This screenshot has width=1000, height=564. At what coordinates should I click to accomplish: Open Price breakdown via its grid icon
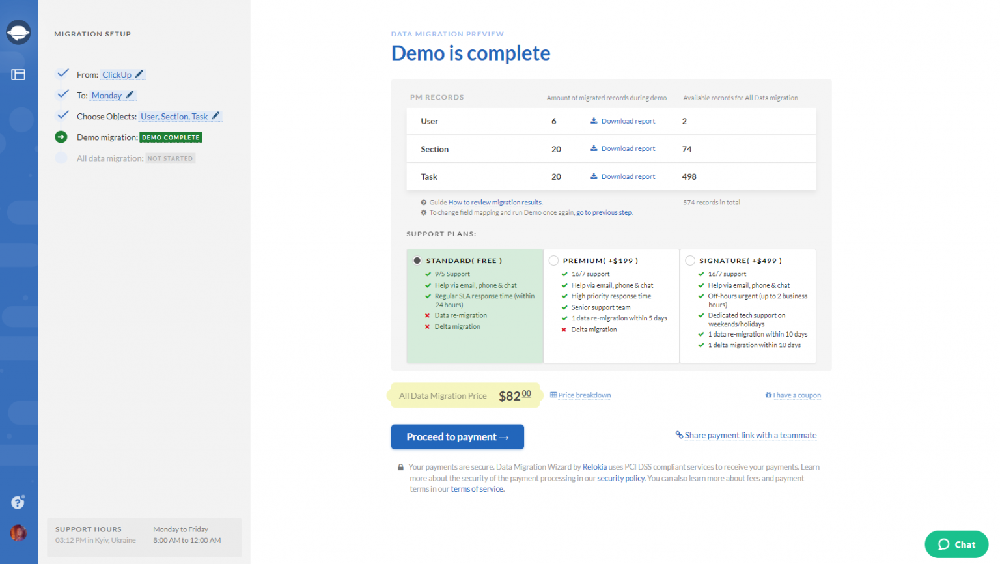552,395
